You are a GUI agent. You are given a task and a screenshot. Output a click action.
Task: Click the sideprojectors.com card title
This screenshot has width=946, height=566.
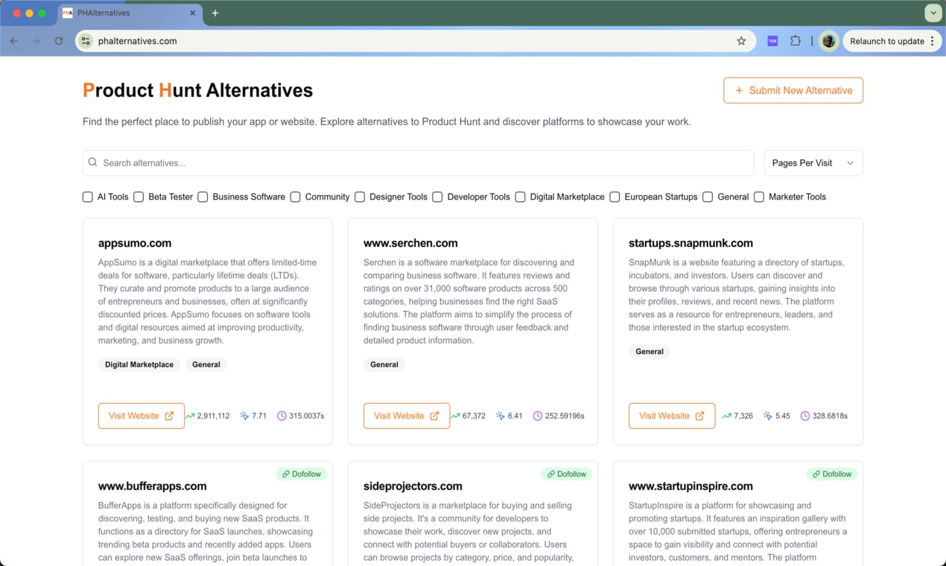click(x=413, y=486)
